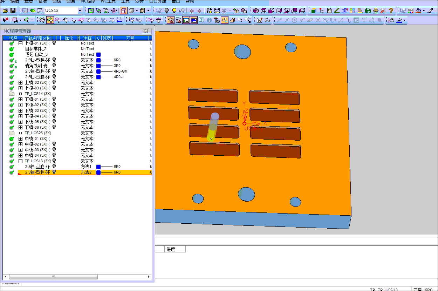Click blue color swatch for 4R0-GM row
Screen dimensions: 438x291
click(98, 71)
